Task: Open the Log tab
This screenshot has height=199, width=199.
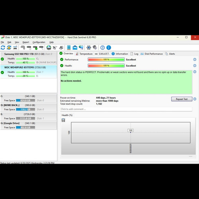Action: tap(135, 54)
